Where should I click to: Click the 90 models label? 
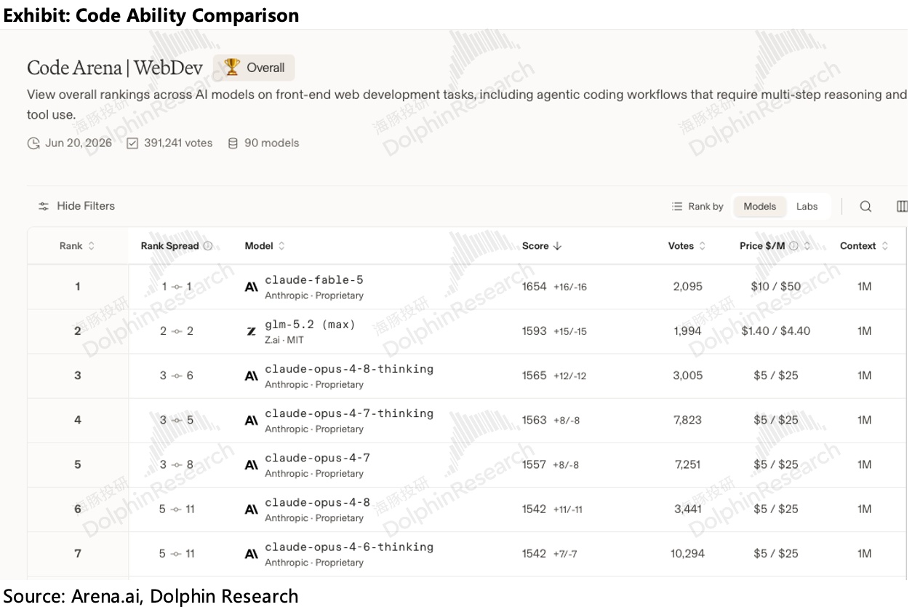[x=271, y=143]
